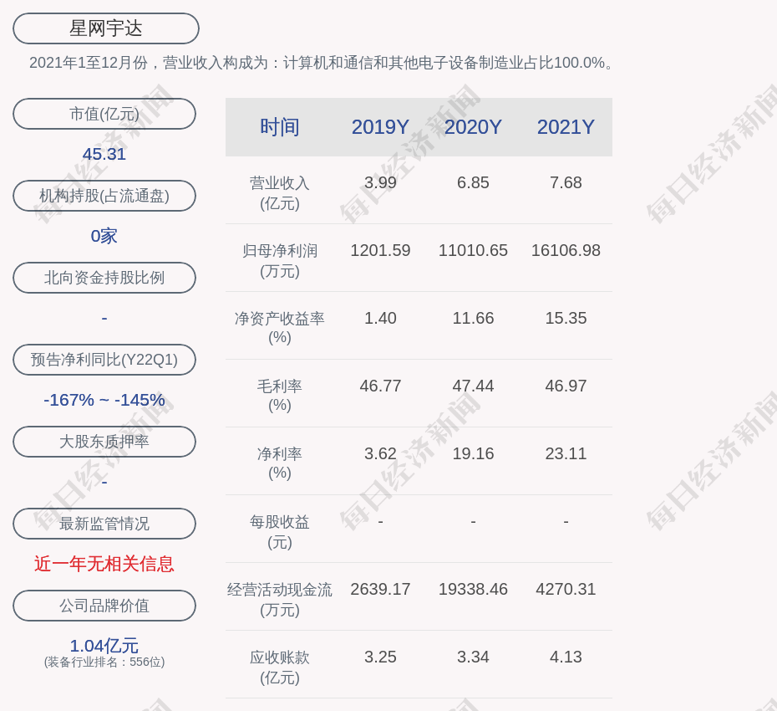
Task: Click the 归母净利润(万元) row label
Action: [280, 261]
